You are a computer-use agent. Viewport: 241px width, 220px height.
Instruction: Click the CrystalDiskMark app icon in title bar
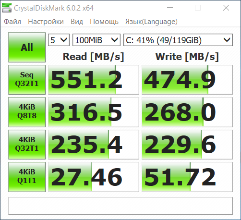point(7,8)
